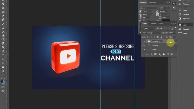The width and height of the screenshot is (194, 109).
Task: Hide the 'to my' text layer
Action: 143,50
